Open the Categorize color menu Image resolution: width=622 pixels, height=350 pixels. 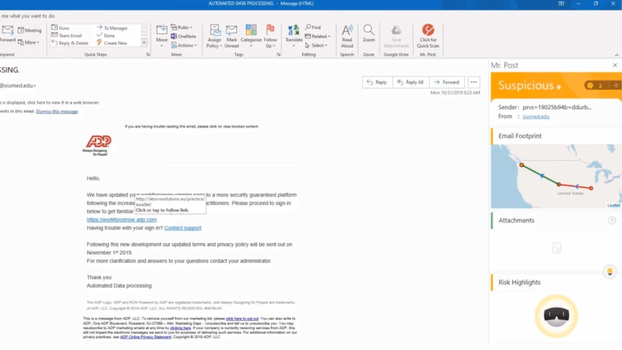coord(251,36)
